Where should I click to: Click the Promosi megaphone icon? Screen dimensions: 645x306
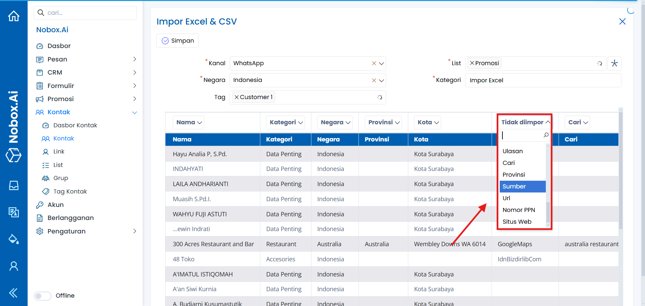pyautogui.click(x=40, y=99)
